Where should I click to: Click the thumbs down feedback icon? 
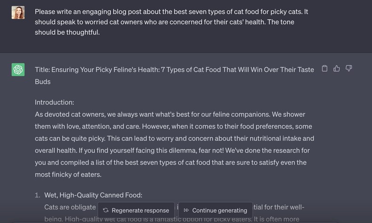click(349, 69)
